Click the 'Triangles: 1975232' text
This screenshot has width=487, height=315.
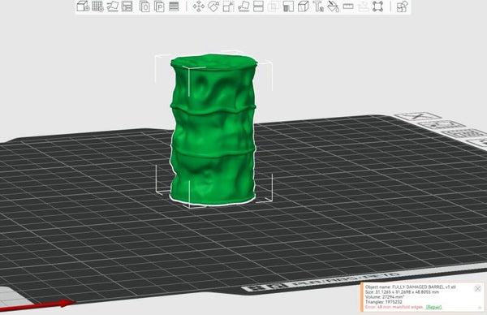[384, 302]
